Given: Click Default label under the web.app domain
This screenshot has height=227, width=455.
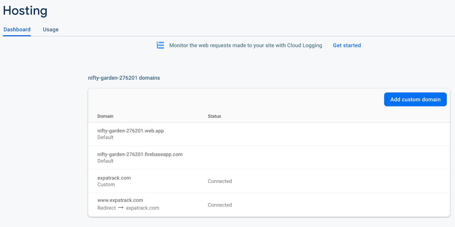Looking at the screenshot, I should coord(105,137).
